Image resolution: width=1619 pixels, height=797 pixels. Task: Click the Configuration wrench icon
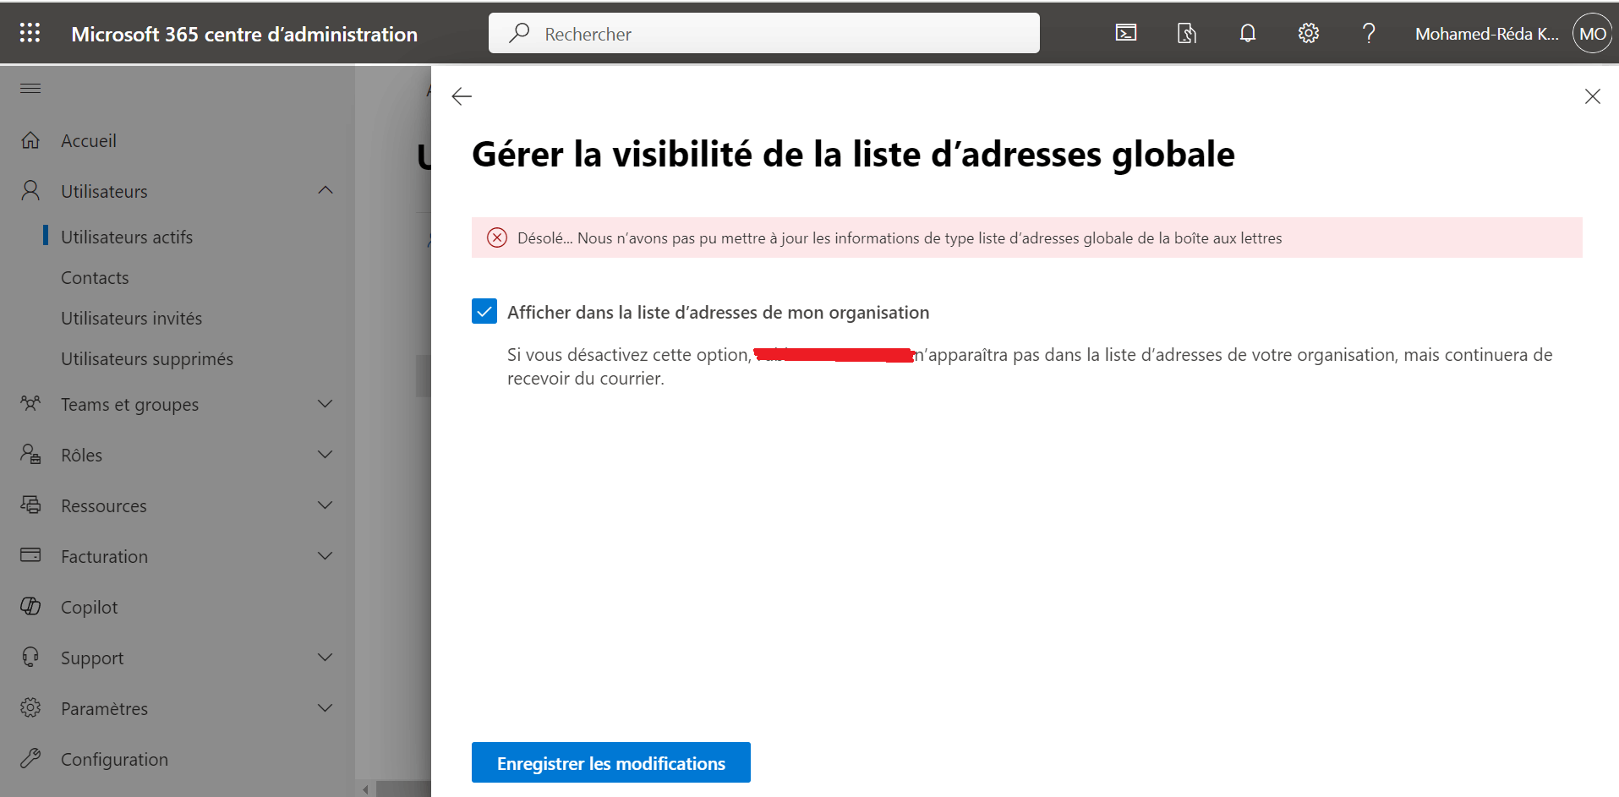click(30, 758)
